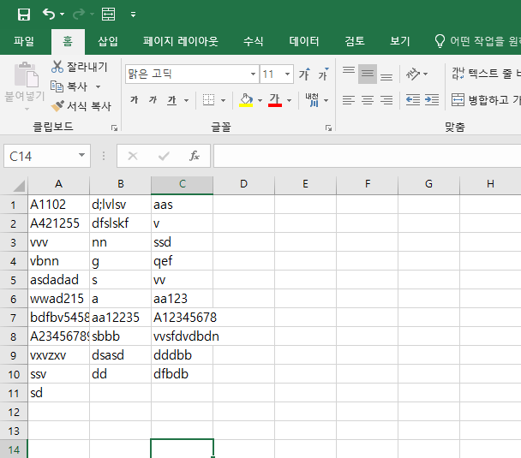Apply the yellow fill color bucket
This screenshot has height=458, width=521.
pyautogui.click(x=246, y=100)
